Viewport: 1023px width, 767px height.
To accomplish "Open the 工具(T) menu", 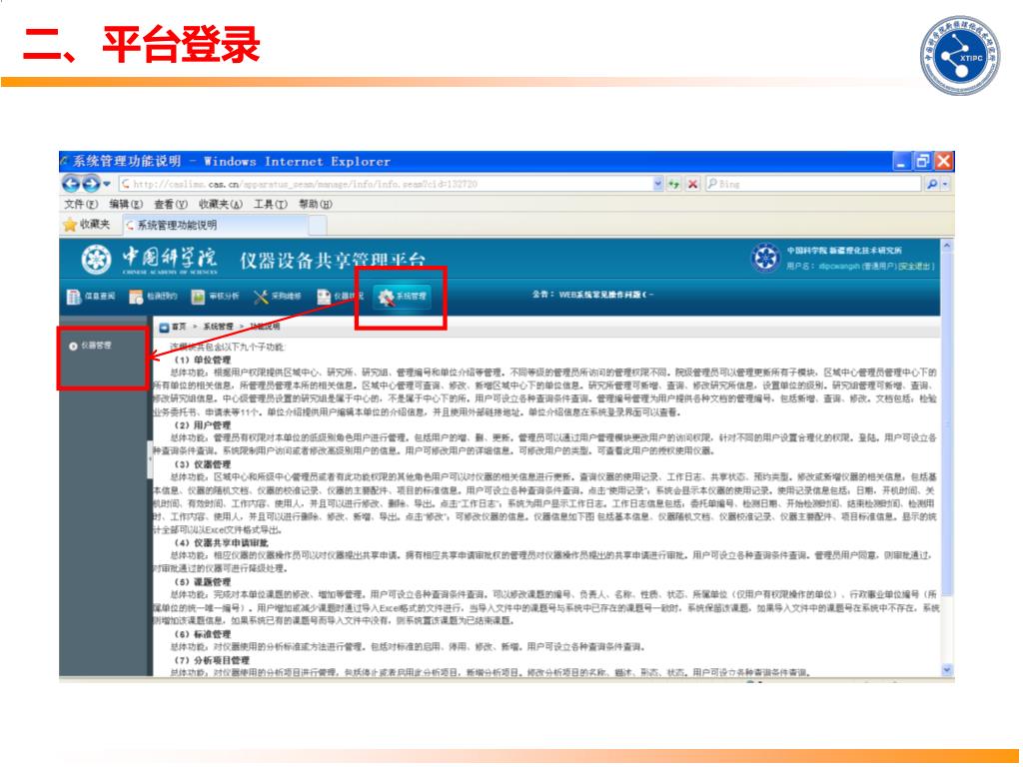I will [x=270, y=204].
